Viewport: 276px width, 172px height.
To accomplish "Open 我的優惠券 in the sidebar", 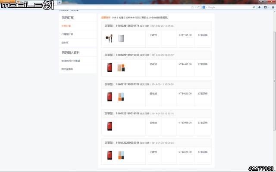I will click(x=67, y=69).
